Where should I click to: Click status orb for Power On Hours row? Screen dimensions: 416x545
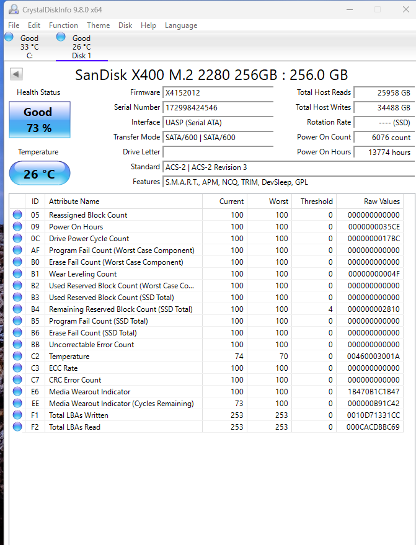pos(17,227)
